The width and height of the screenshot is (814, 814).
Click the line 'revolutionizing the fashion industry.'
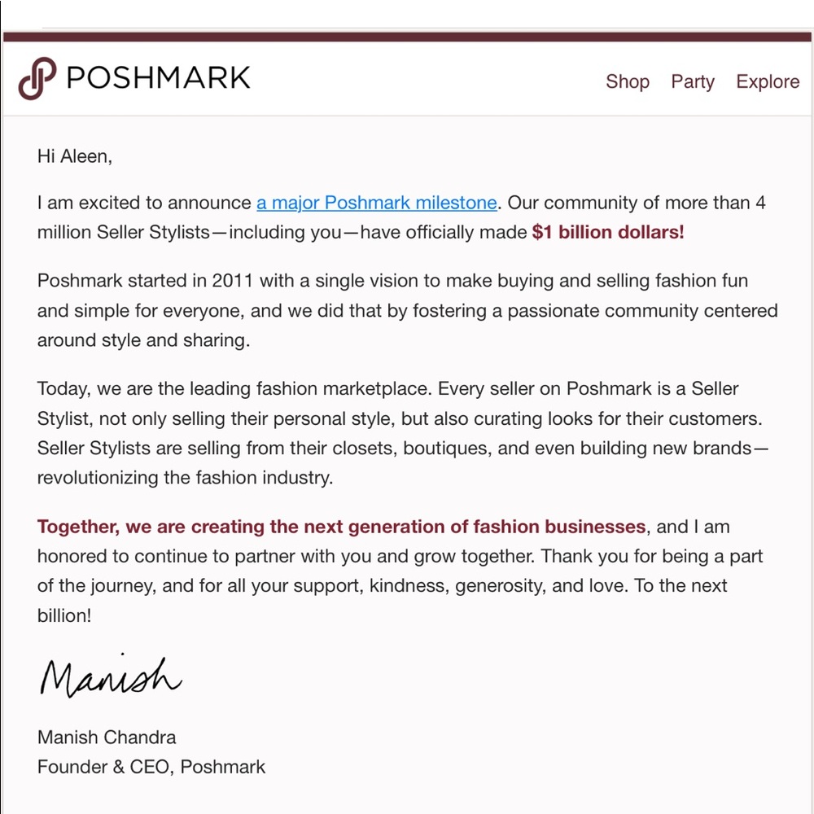click(185, 478)
